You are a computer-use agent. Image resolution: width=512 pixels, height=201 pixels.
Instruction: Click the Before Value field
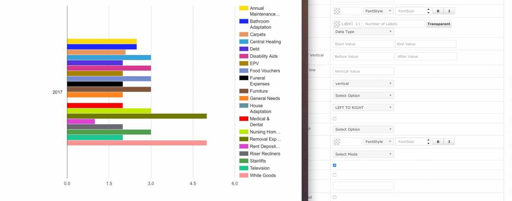pyautogui.click(x=364, y=56)
